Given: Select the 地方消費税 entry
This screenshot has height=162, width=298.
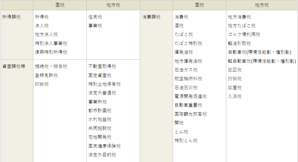Looking at the screenshot, I should pos(239,17).
